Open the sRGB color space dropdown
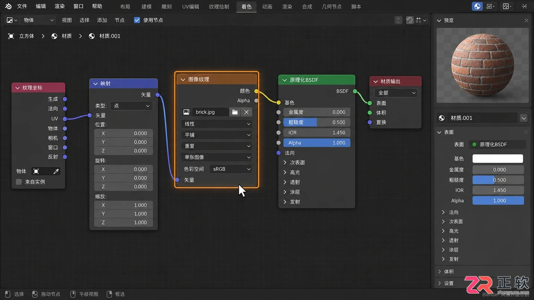 [231, 169]
